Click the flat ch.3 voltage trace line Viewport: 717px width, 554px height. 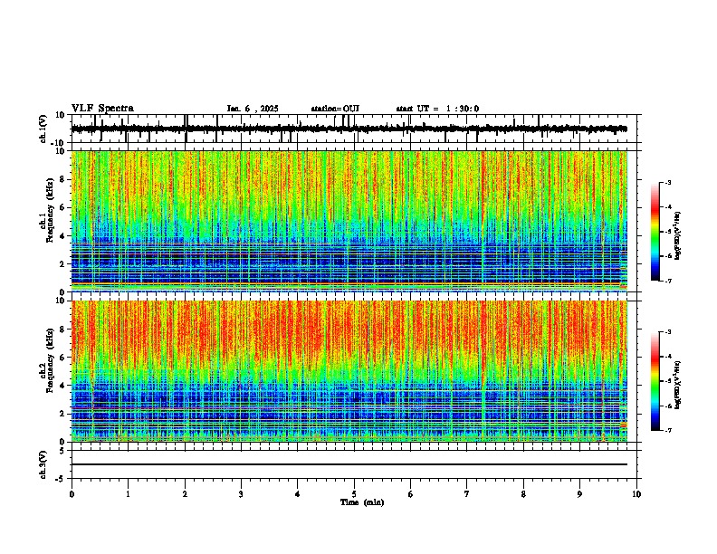coord(349,464)
